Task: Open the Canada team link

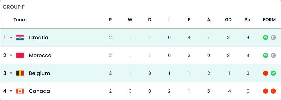Action: [x=40, y=91]
